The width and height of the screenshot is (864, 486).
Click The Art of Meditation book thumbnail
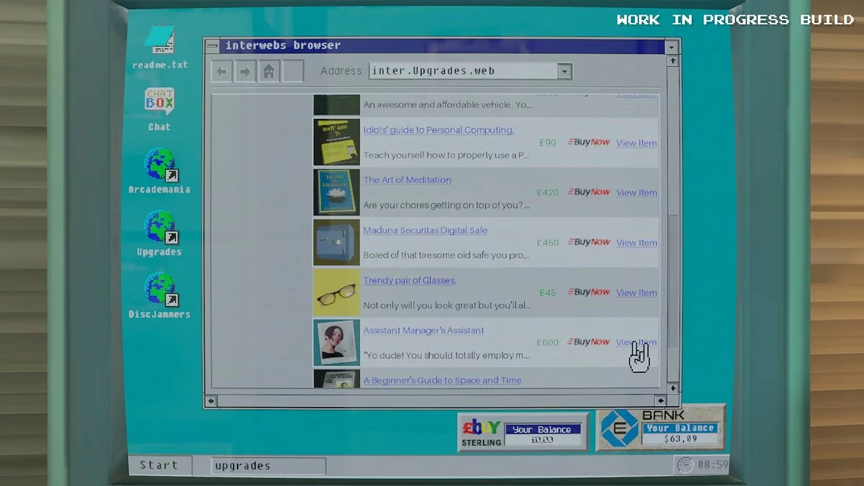coord(336,192)
